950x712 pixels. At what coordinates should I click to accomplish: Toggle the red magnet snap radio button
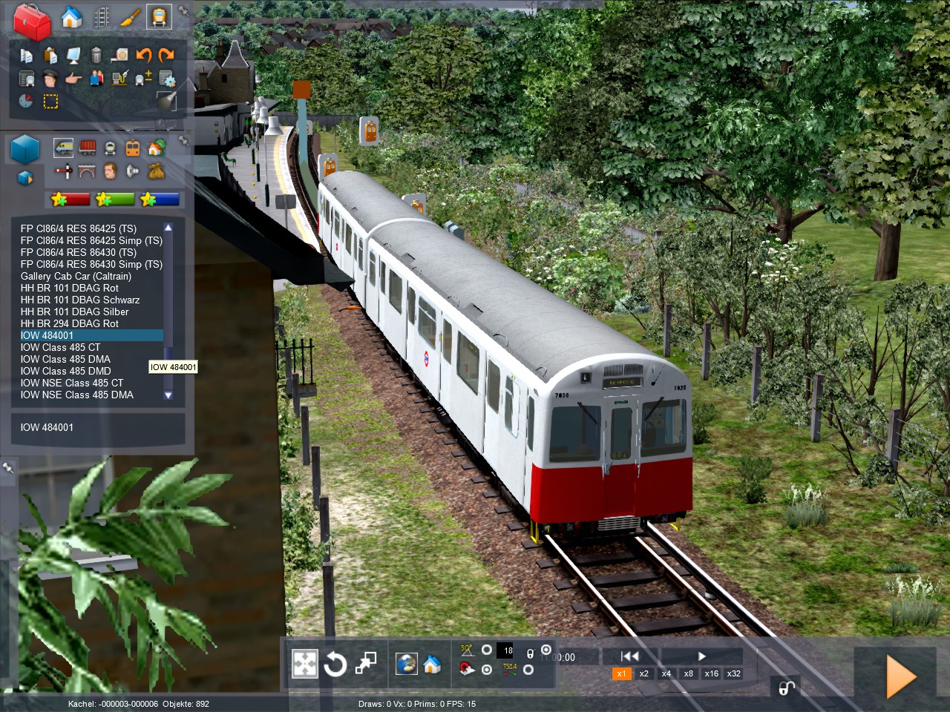[487, 670]
